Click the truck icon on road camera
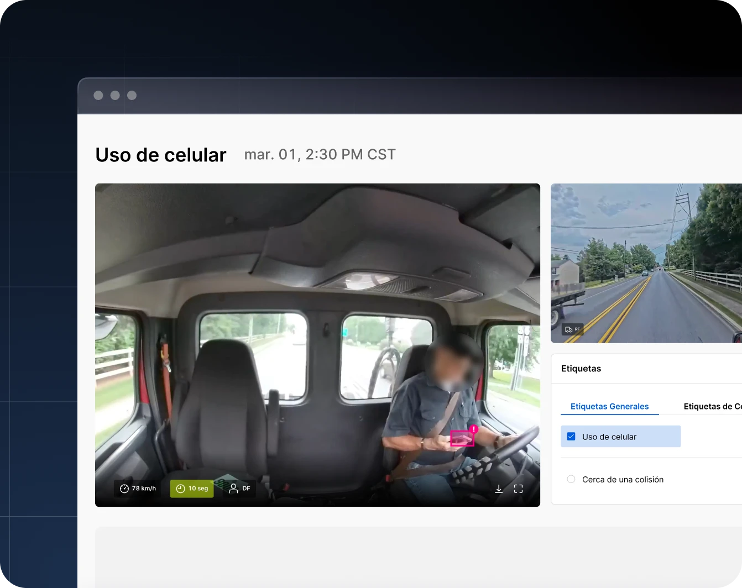Image resolution: width=742 pixels, height=588 pixels. tap(568, 329)
